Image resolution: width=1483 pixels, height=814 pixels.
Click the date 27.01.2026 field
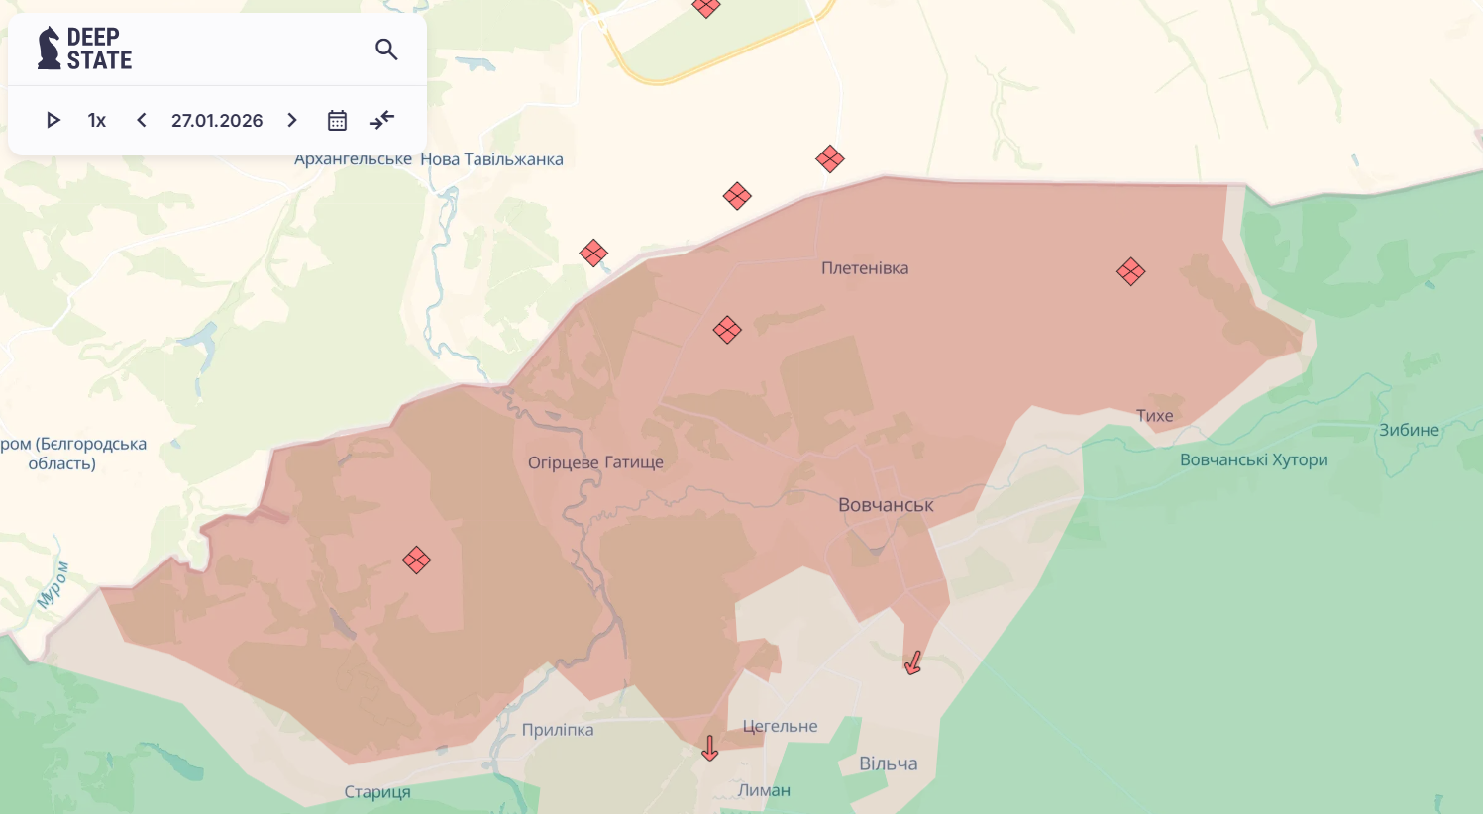tap(217, 120)
